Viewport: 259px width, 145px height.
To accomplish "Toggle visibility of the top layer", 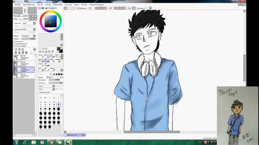I will [15, 56].
